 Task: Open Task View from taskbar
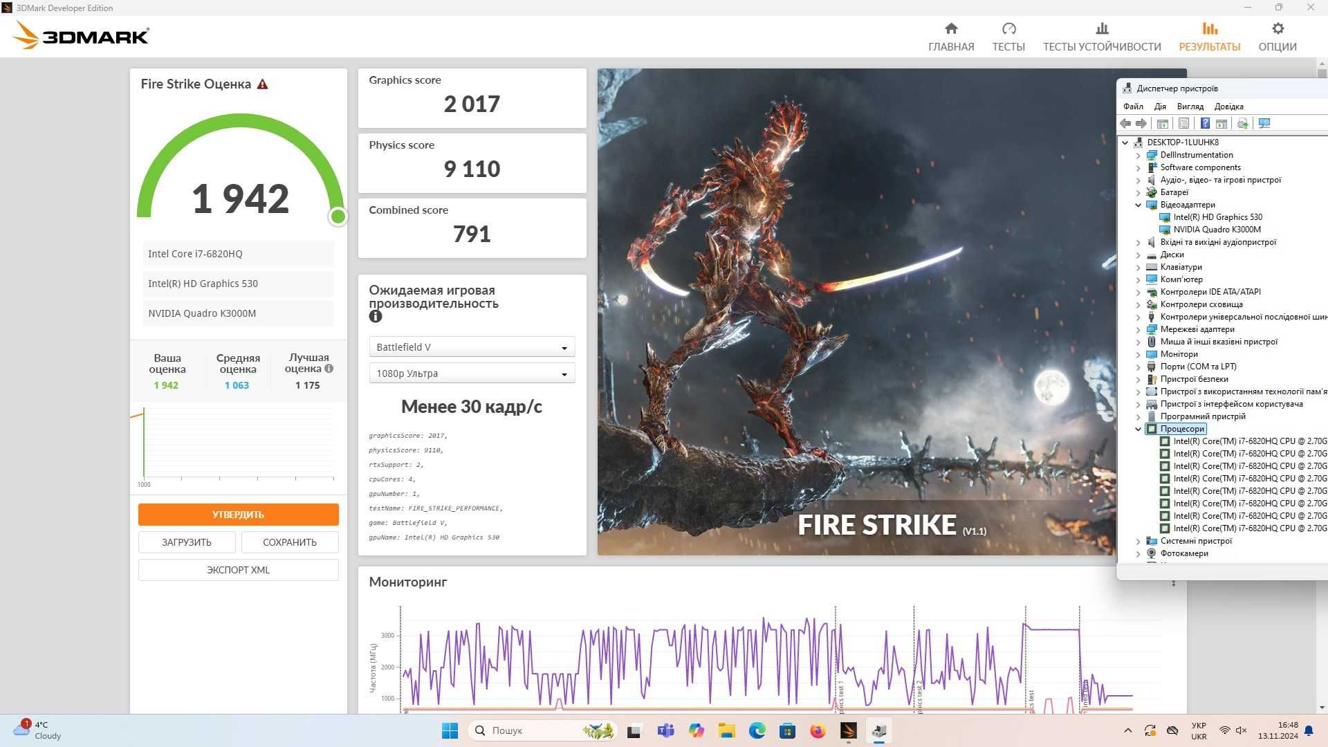(x=634, y=730)
